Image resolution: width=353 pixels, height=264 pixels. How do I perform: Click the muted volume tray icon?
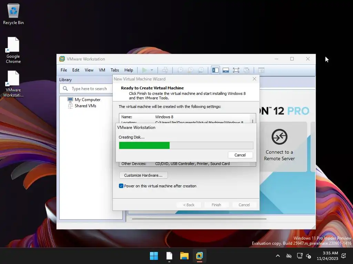(309, 256)
